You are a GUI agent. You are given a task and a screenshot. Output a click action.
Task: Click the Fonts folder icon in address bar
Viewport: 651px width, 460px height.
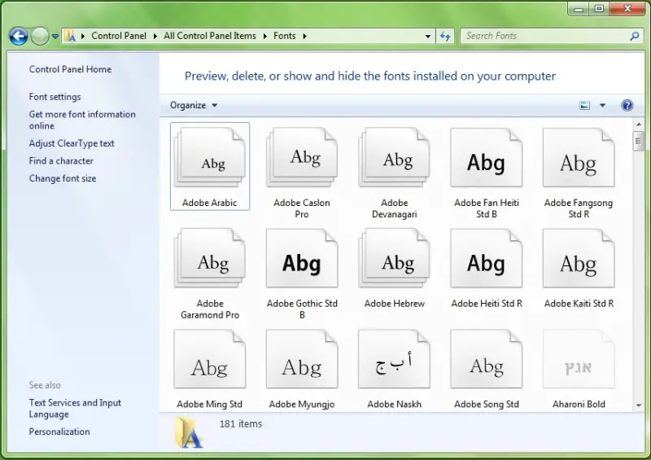coord(70,36)
